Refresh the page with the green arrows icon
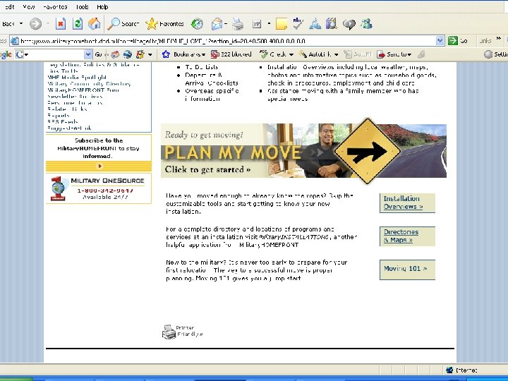508x381 pixels. point(78,24)
